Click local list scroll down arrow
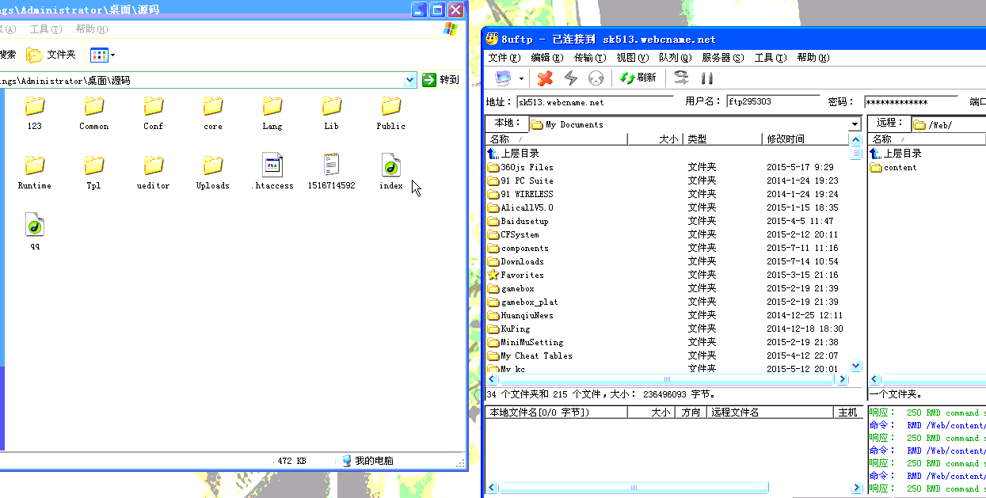The width and height of the screenshot is (986, 498). pos(855,366)
